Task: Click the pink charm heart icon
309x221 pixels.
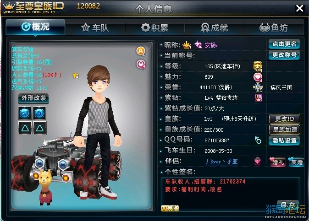Action: click(x=258, y=77)
